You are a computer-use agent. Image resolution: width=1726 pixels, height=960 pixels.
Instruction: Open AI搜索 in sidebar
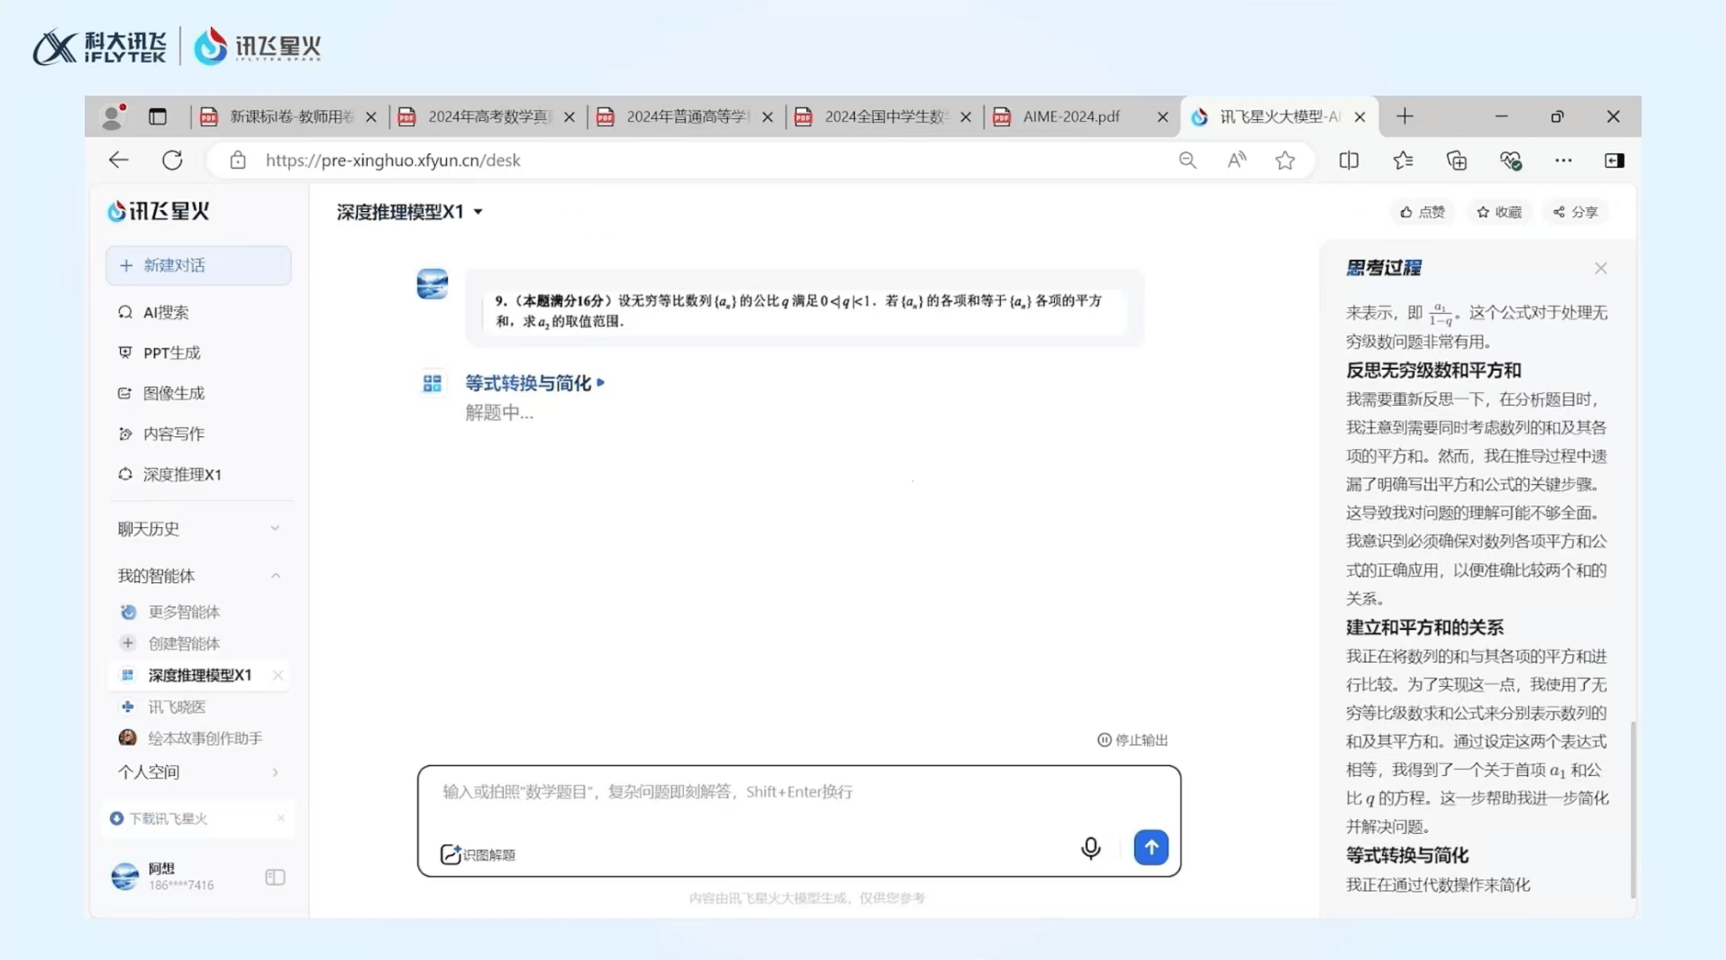tap(165, 312)
